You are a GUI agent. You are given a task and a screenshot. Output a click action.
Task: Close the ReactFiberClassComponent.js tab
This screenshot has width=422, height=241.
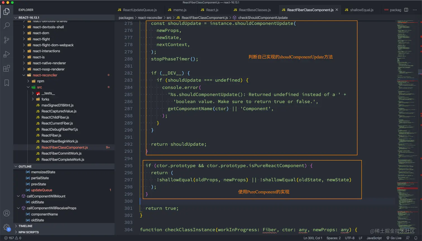pos(337,10)
